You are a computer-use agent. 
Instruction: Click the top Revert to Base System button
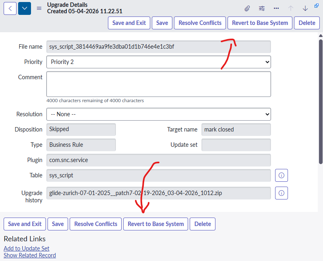pos(260,23)
